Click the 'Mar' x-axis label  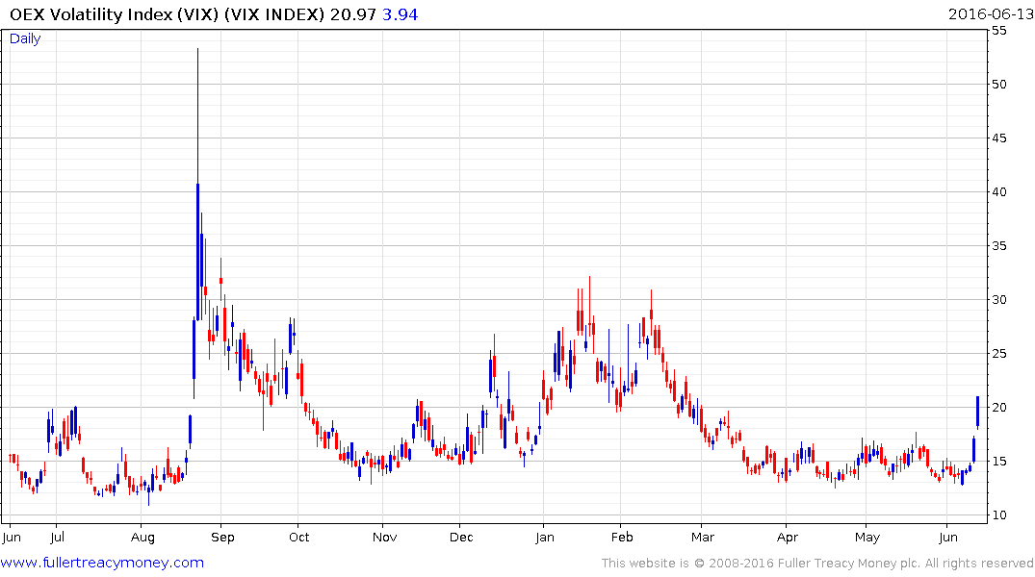pyautogui.click(x=703, y=538)
